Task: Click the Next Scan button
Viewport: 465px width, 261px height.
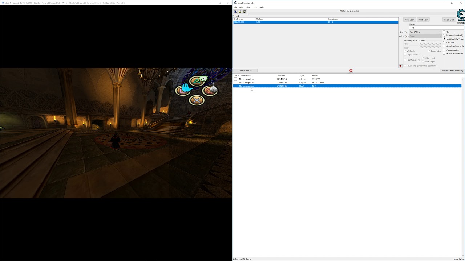Action: pyautogui.click(x=423, y=20)
